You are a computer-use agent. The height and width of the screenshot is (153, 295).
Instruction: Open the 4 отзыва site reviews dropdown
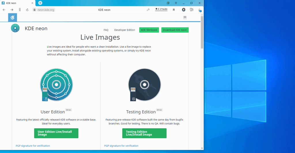click(161, 9)
